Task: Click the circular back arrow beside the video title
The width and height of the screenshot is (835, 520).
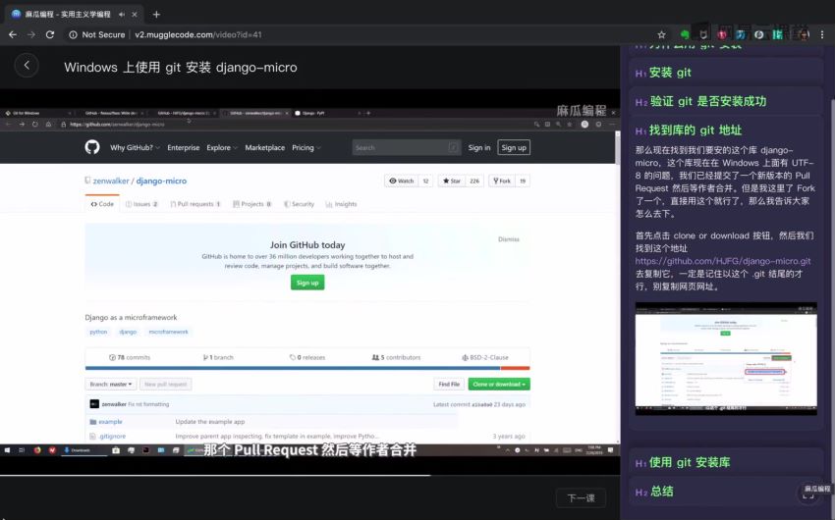Action: point(28,66)
